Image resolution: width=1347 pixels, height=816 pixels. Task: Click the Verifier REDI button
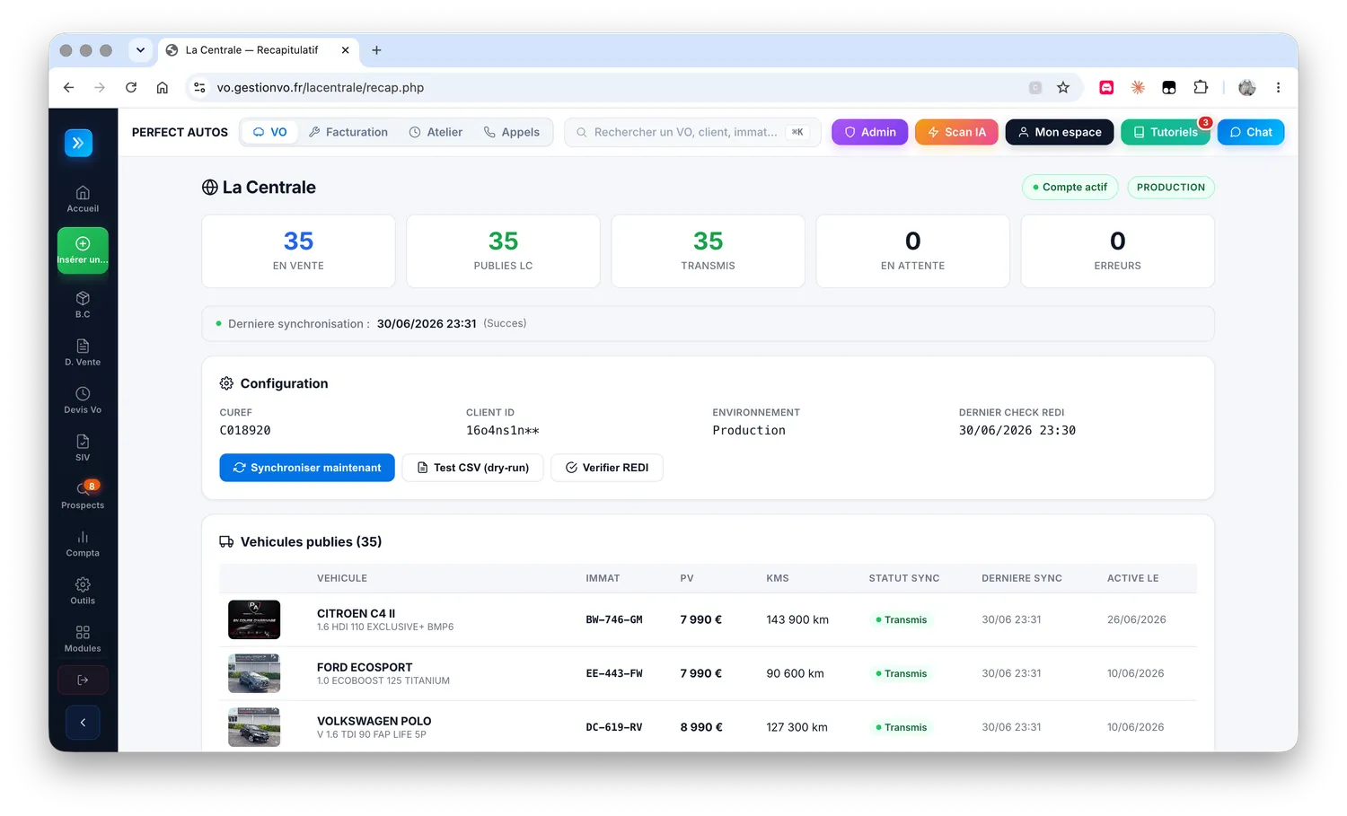click(607, 468)
